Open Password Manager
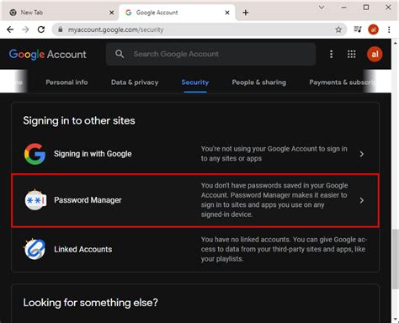Viewport: 399px width, 323px height. pyautogui.click(x=195, y=200)
